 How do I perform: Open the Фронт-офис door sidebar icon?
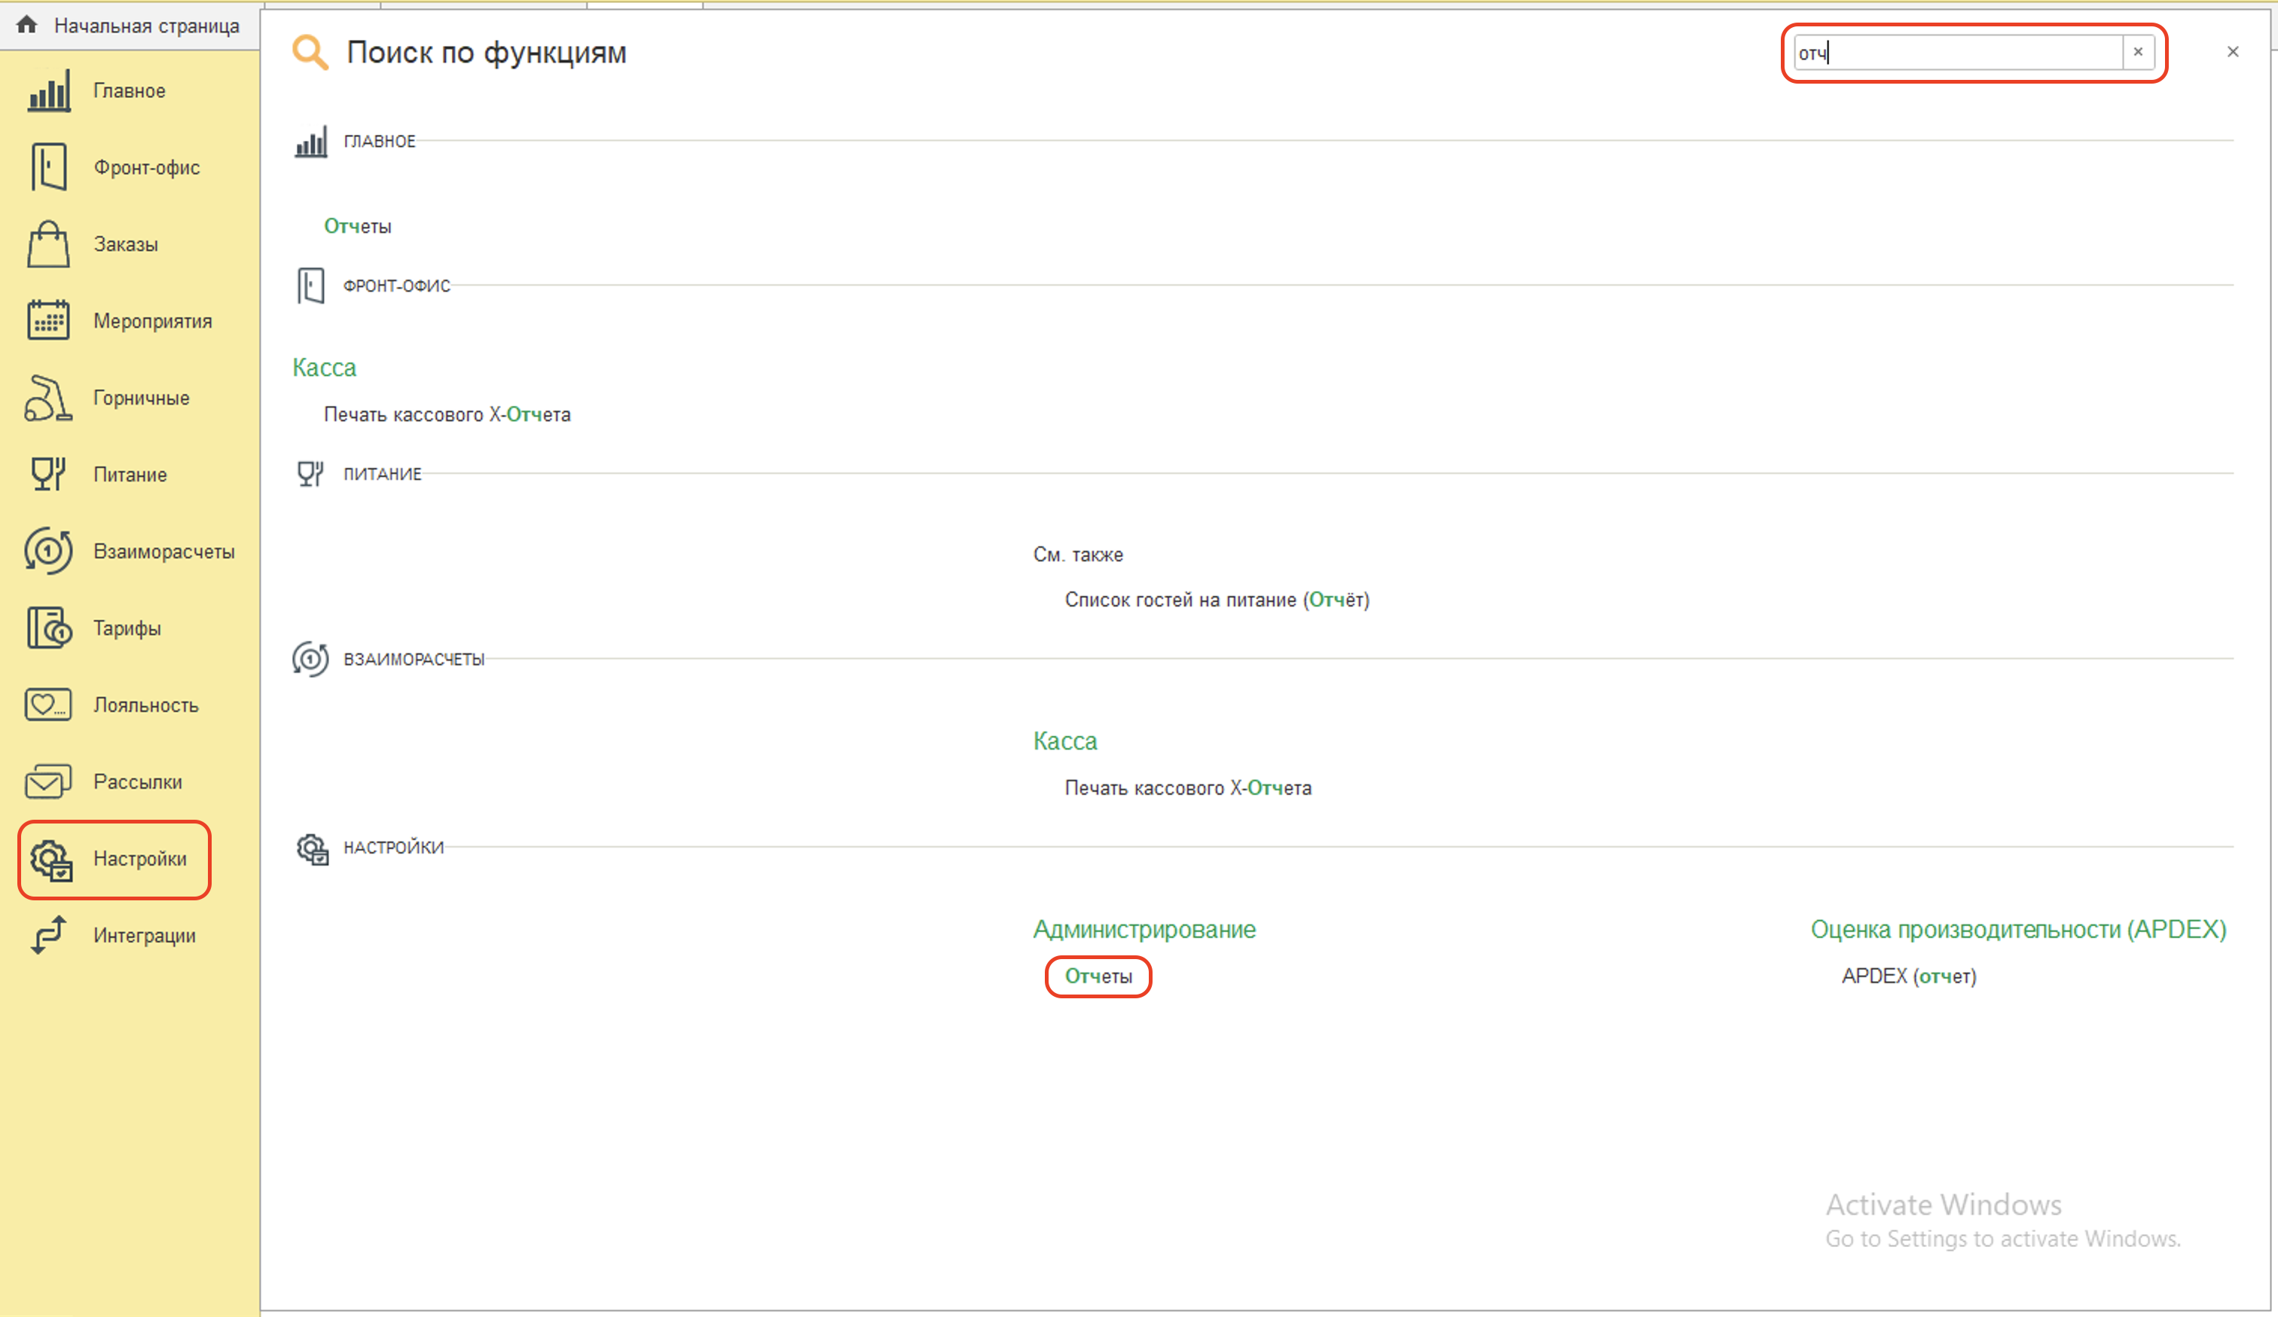point(49,167)
